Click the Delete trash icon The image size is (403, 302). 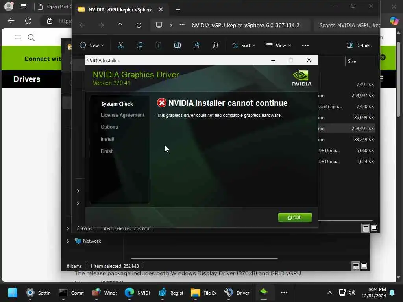(x=215, y=46)
